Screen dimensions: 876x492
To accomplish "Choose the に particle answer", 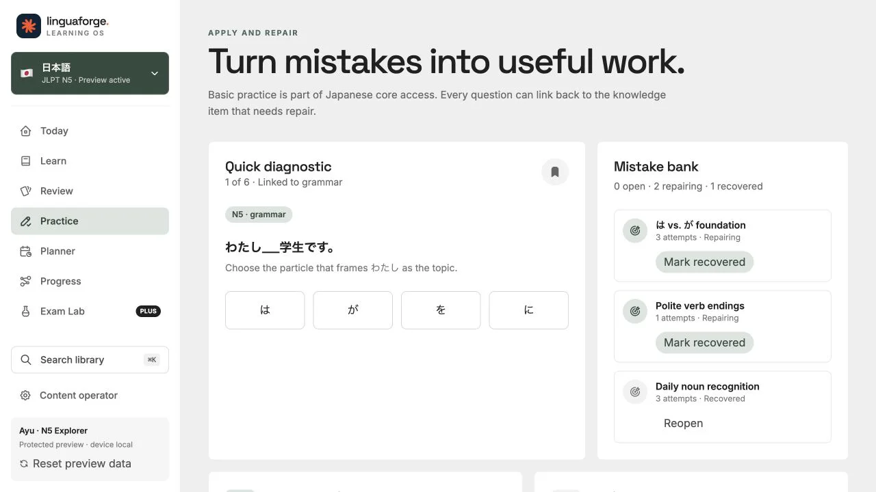I will tap(529, 310).
